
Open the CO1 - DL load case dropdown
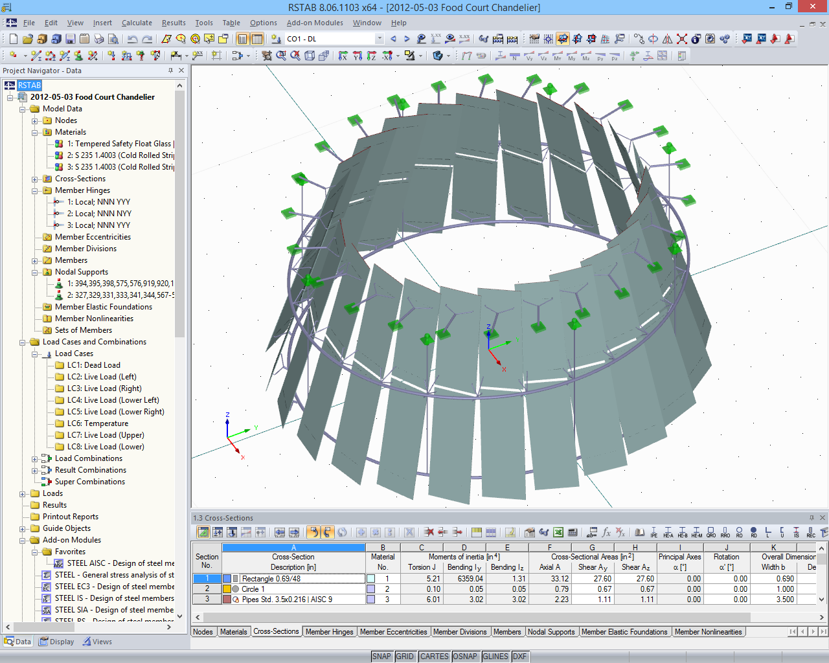380,38
